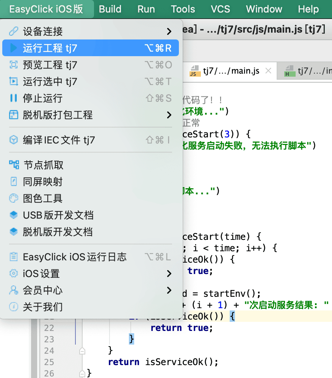Open the Build menu
The height and width of the screenshot is (378, 332).
click(x=110, y=9)
